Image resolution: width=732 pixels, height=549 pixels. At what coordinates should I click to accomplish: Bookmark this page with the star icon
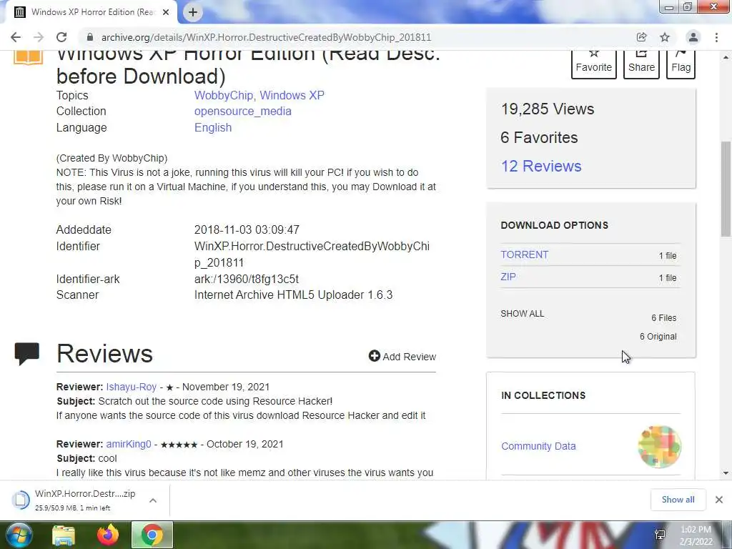coord(665,37)
